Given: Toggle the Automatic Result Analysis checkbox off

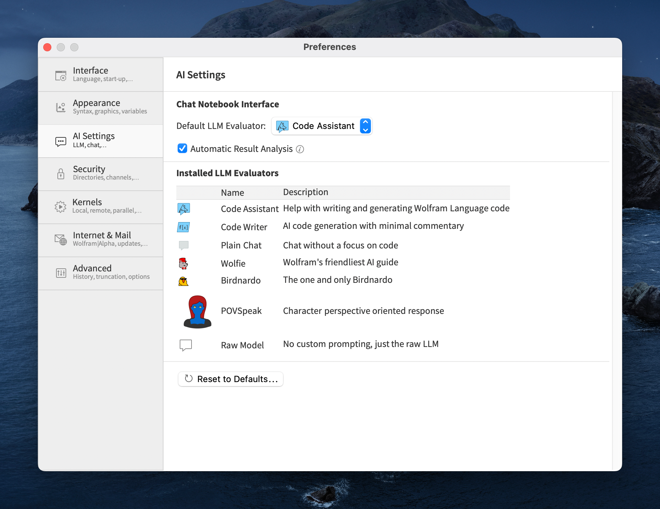Looking at the screenshot, I should [182, 149].
